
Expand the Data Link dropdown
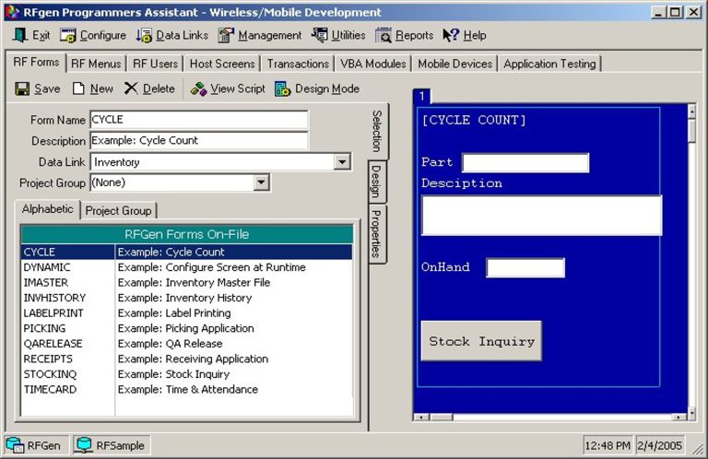(x=342, y=162)
